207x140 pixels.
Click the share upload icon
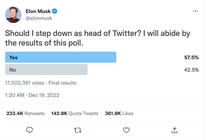tap(175, 130)
